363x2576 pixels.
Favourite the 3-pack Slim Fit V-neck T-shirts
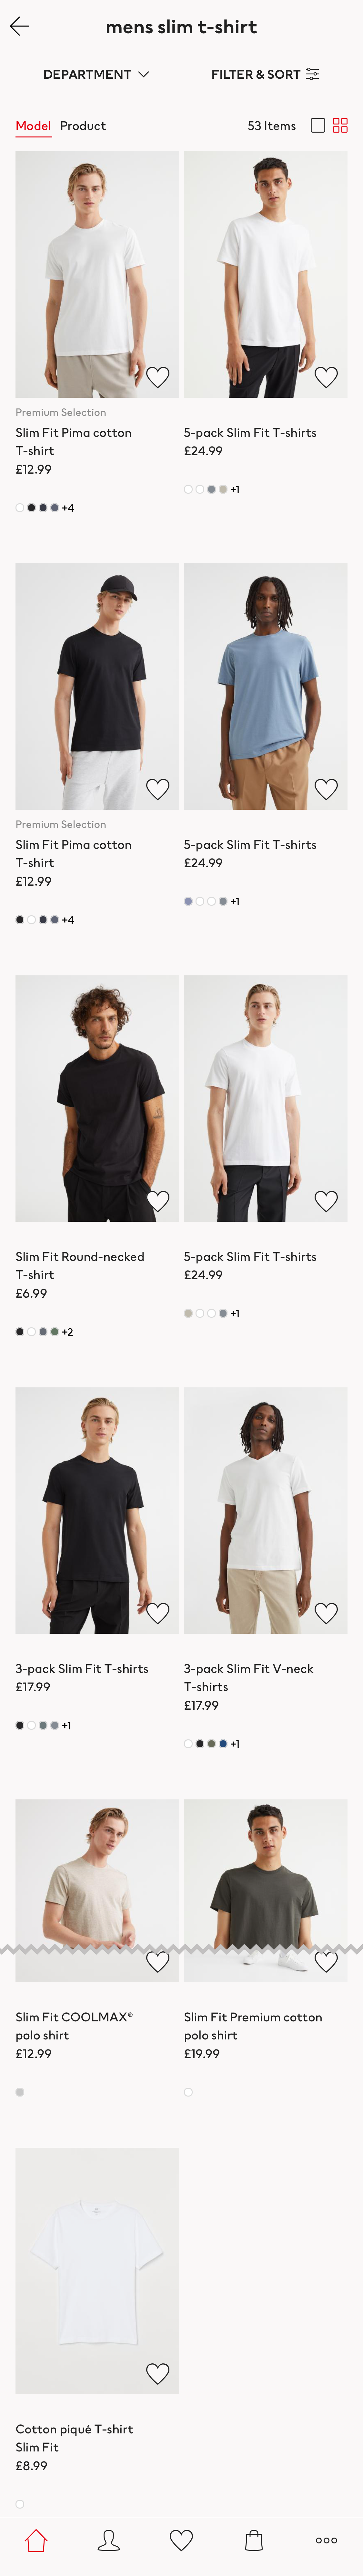click(x=326, y=1613)
